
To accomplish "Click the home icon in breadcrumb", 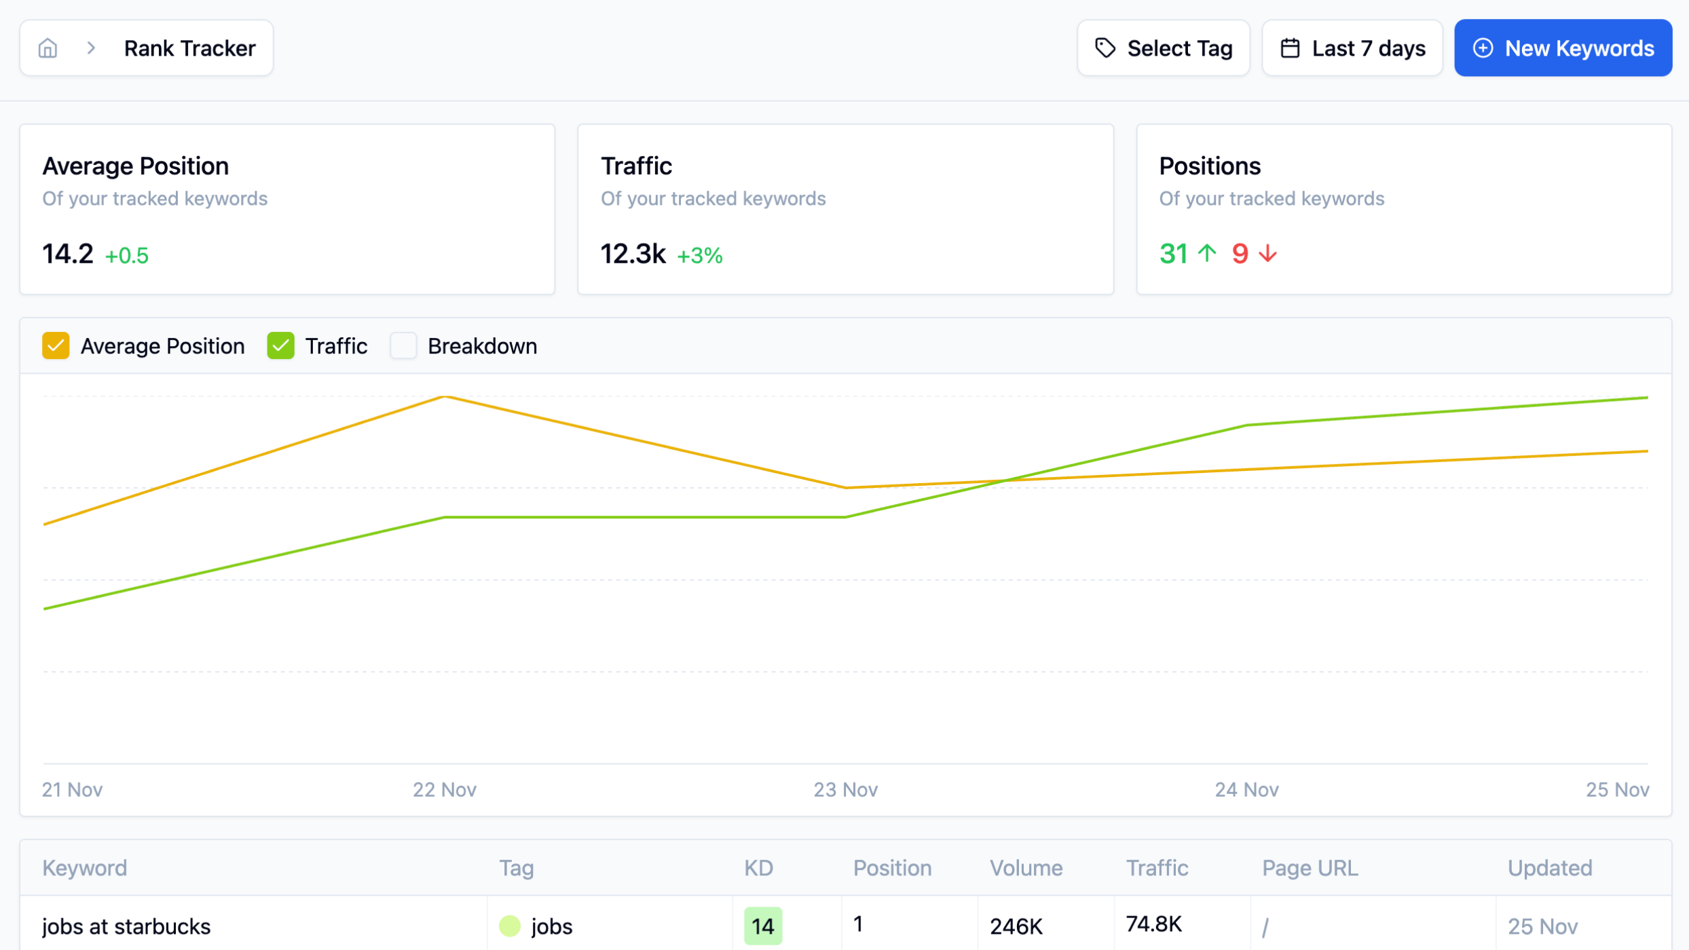I will (x=48, y=48).
